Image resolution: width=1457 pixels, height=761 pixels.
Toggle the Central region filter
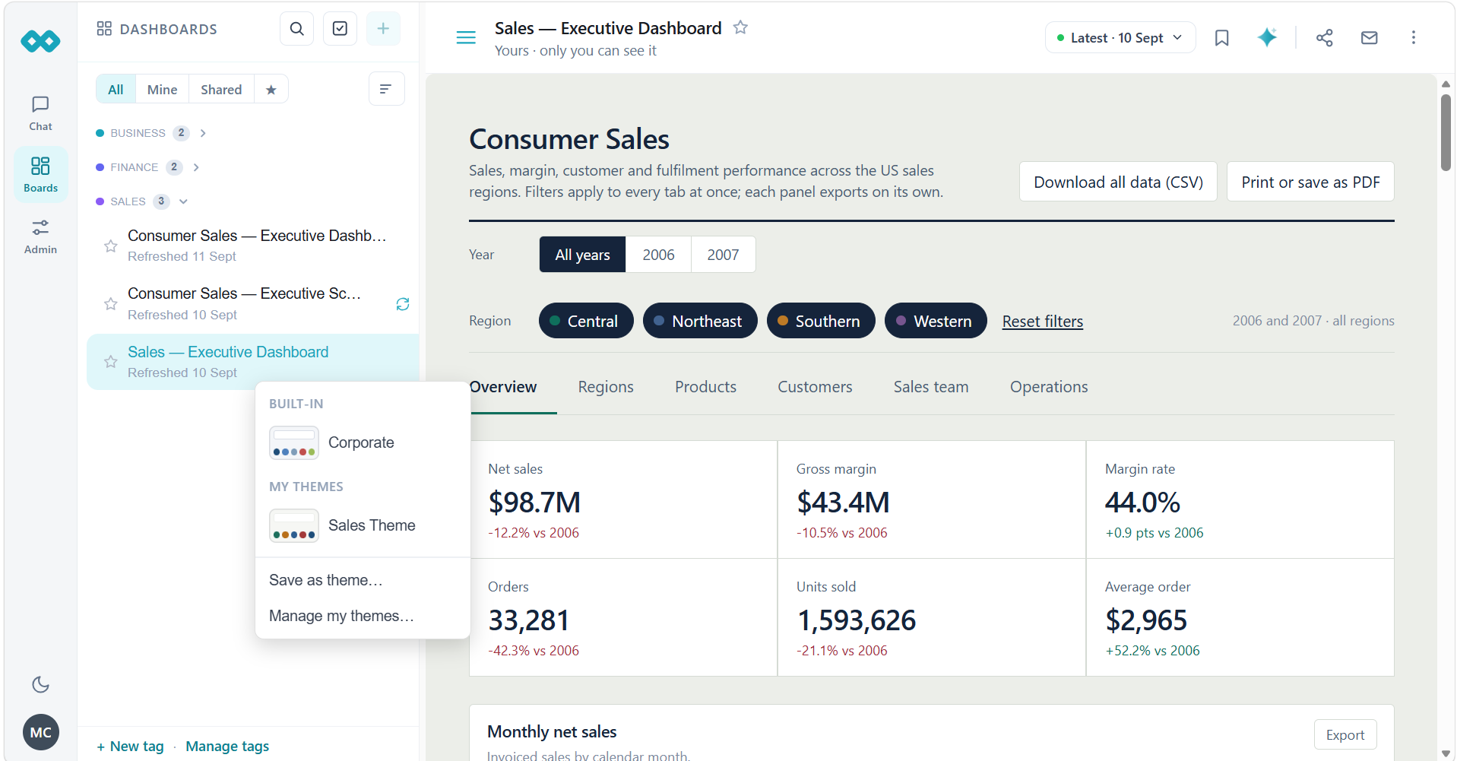pos(586,321)
